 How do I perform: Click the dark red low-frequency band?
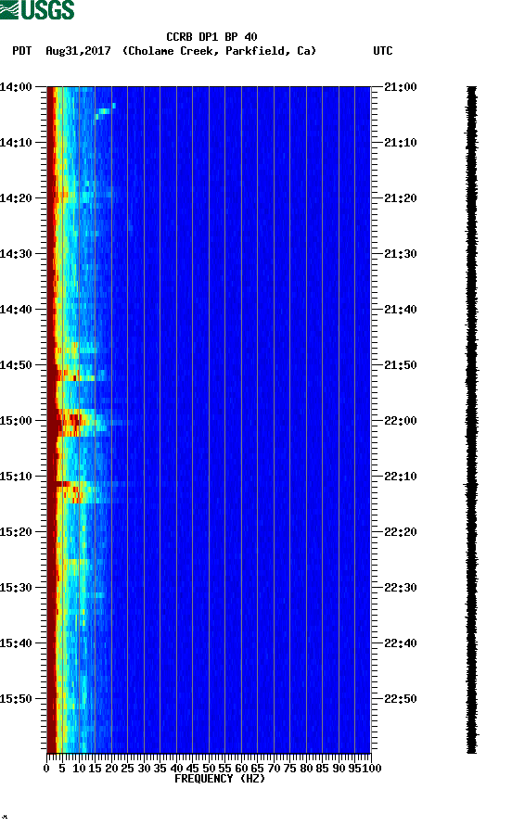pos(51,420)
